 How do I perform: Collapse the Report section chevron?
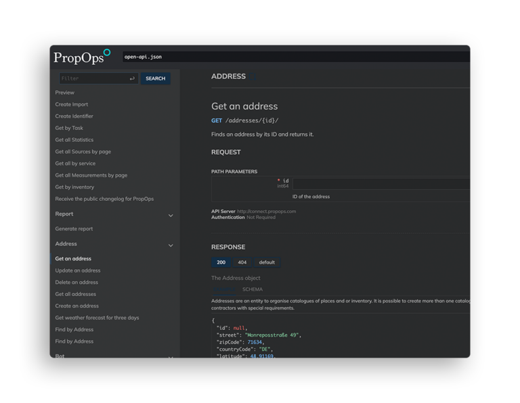coord(171,216)
